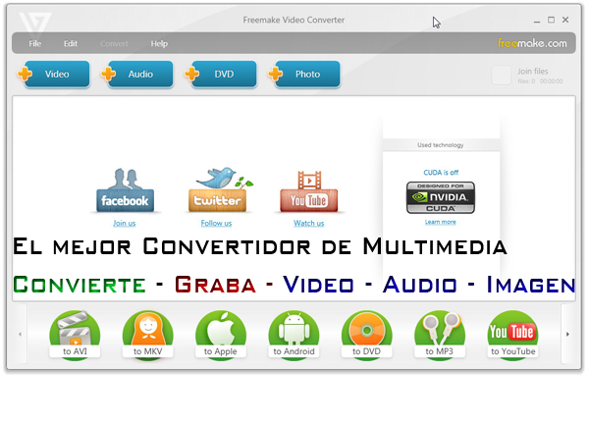Open the Learn more link
The image size is (589, 423).
coord(440,222)
